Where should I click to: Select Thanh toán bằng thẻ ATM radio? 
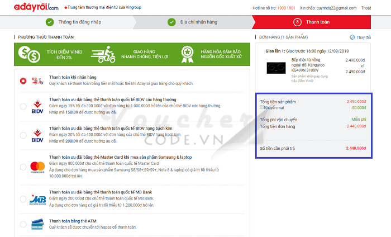click(x=23, y=224)
